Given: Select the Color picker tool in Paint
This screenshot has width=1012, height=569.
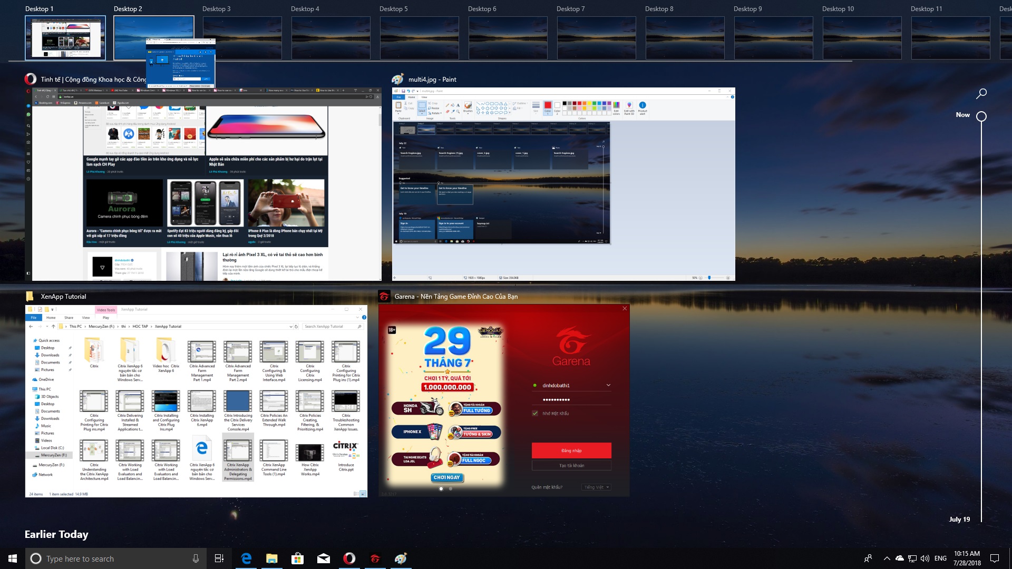Looking at the screenshot, I should pyautogui.click(x=453, y=112).
